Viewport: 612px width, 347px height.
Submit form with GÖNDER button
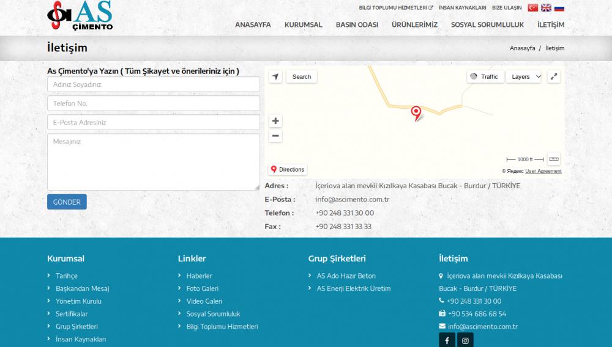67,202
